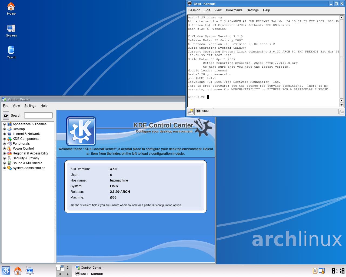Expand the Regional & Accessibility category
This screenshot has width=346, height=277.
pos(4,153)
